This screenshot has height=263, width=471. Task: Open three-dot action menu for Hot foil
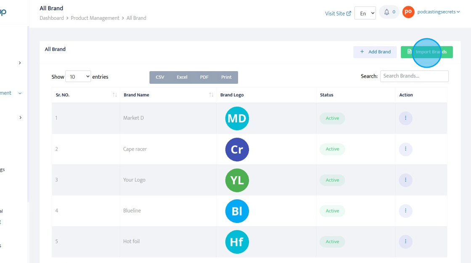coord(405,242)
